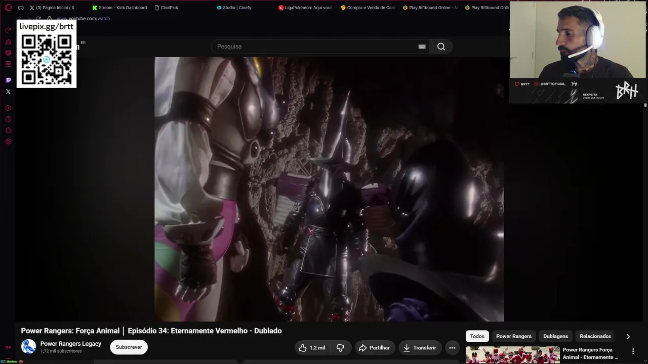Viewport: 648px width, 364px height.
Task: Open the History clock sidebar icon
Action: point(8,119)
